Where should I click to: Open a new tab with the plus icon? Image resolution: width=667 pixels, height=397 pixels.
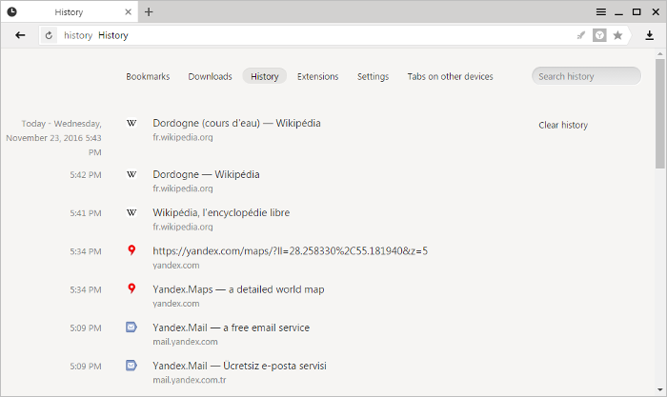coord(149,12)
